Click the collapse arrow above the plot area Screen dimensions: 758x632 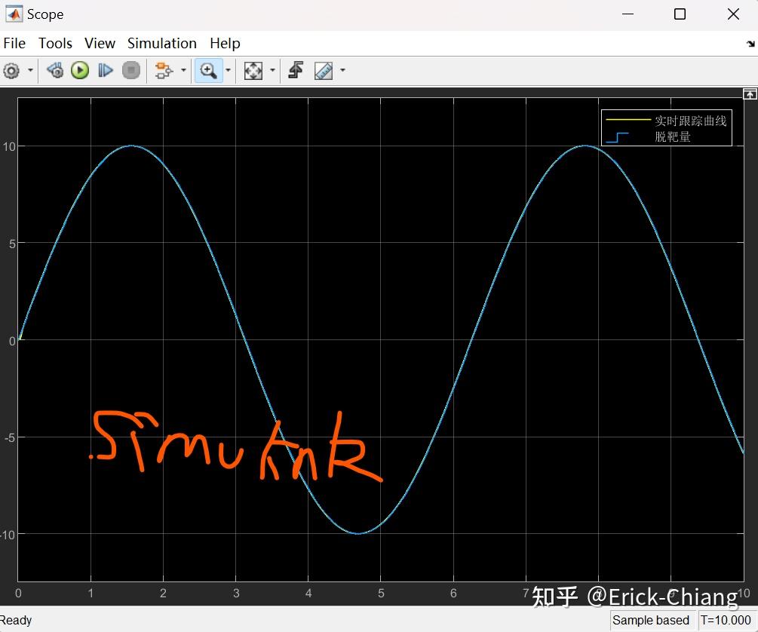749,93
